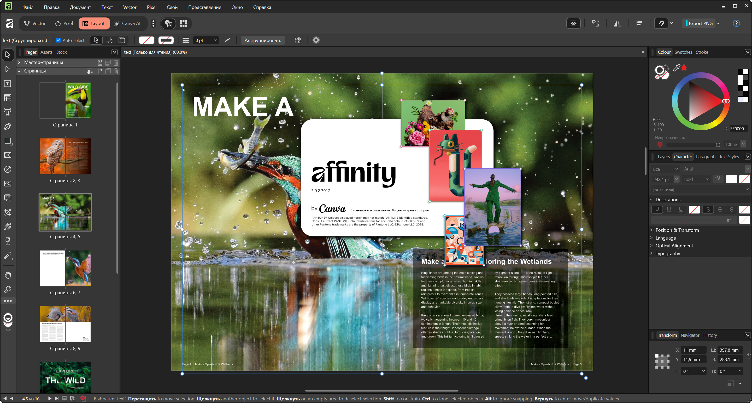Expand the Position & Transform section
The height and width of the screenshot is (403, 752).
[x=677, y=230]
